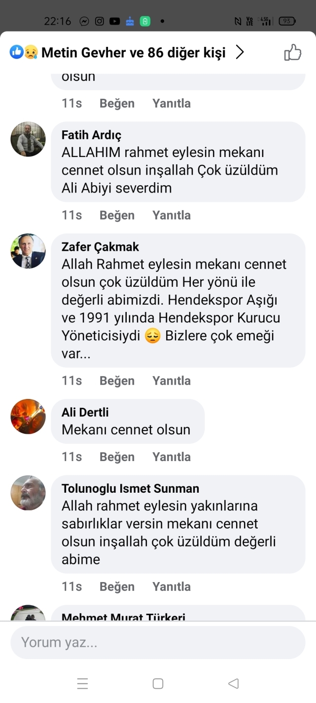Like Fatih Ardıç's comment with Beğen
The width and height of the screenshot is (316, 703).
(117, 215)
